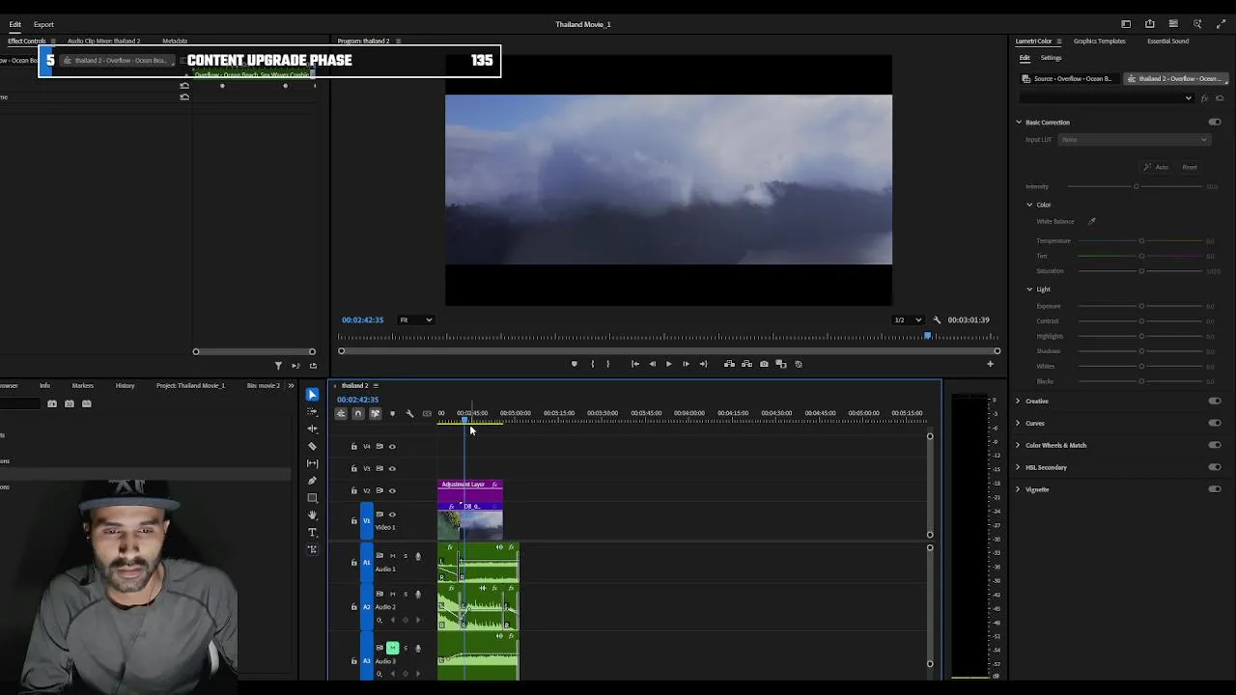Image resolution: width=1236 pixels, height=695 pixels.
Task: Expand the HSL Secondary section
Action: tap(1017, 467)
